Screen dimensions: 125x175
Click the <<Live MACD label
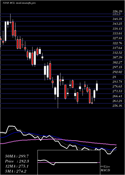[x=105, y=168]
